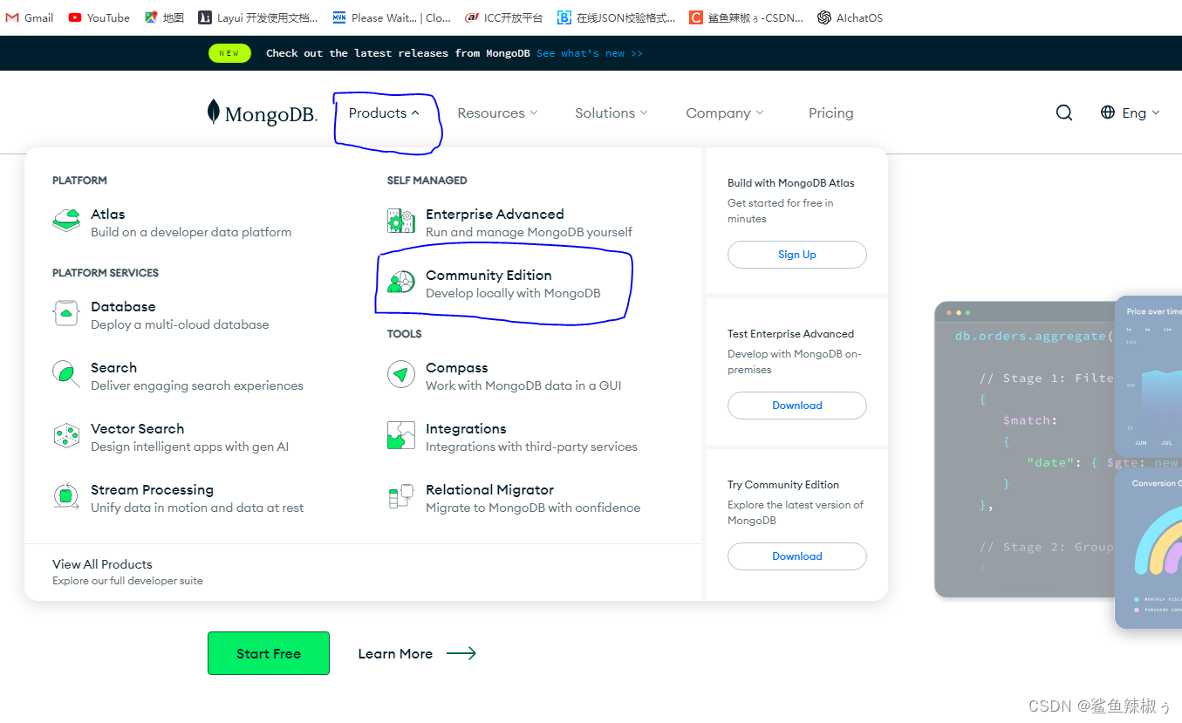Select the Community Edition people icon
Screen dimensions: 1182x723
pyautogui.click(x=400, y=281)
